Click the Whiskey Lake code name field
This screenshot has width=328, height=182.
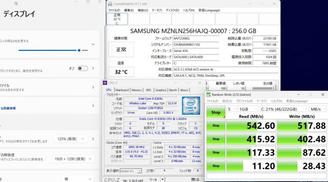click(137, 103)
